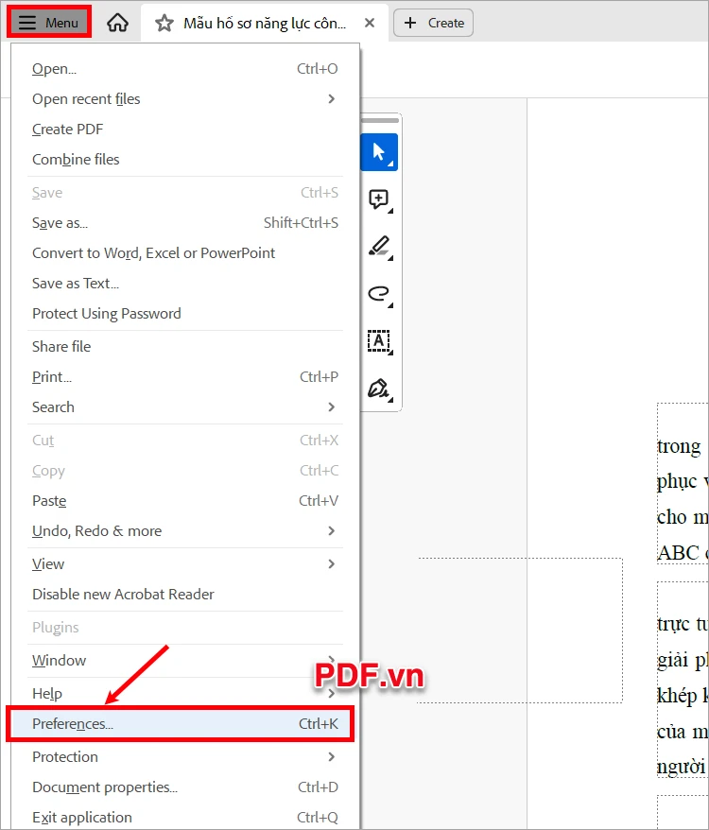This screenshot has width=709, height=830.
Task: Select Paste menu item
Action: tap(184, 501)
